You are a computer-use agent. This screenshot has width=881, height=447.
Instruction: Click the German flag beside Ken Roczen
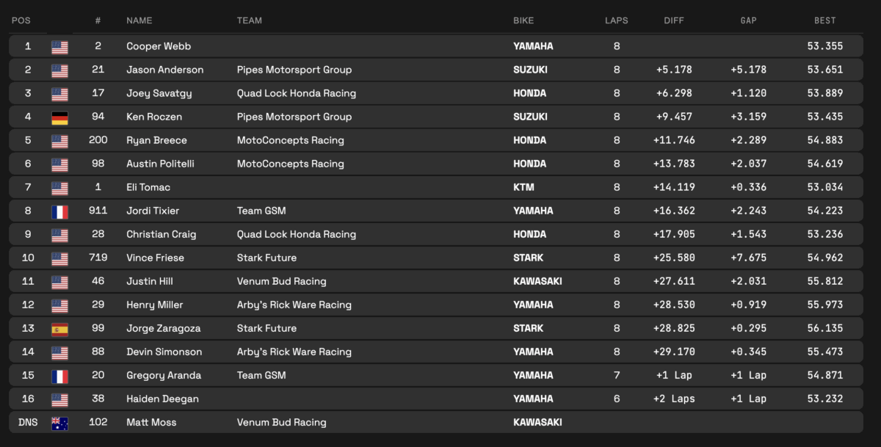coord(59,117)
